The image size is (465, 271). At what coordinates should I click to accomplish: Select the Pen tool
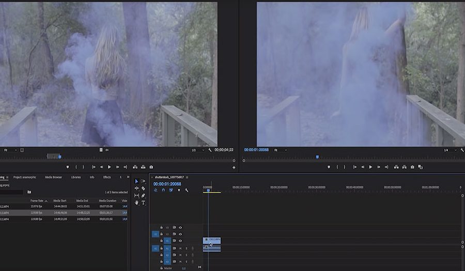click(143, 196)
